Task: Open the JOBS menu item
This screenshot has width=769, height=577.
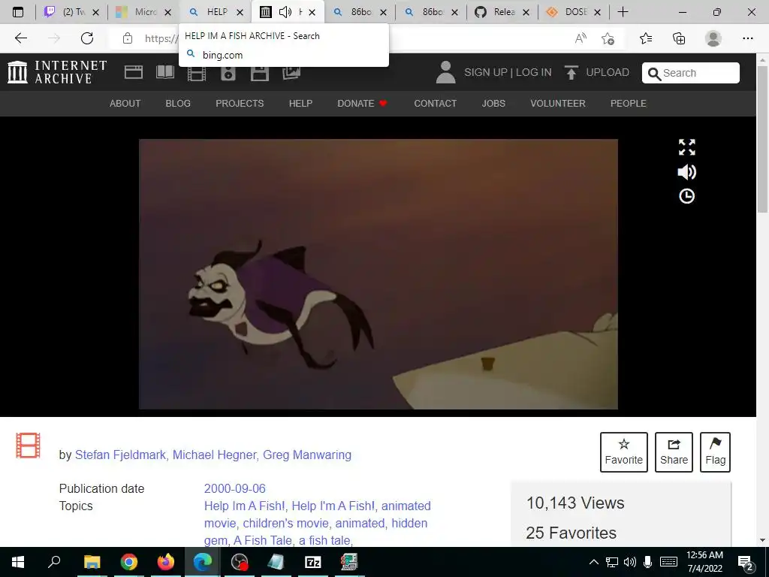Action: pyautogui.click(x=493, y=104)
